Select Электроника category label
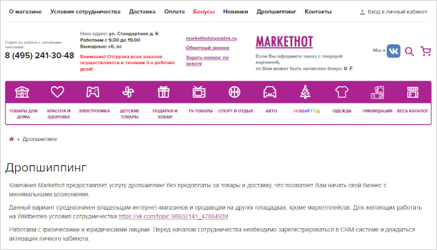Image resolution: width=437 pixels, height=250 pixels. coord(94,111)
